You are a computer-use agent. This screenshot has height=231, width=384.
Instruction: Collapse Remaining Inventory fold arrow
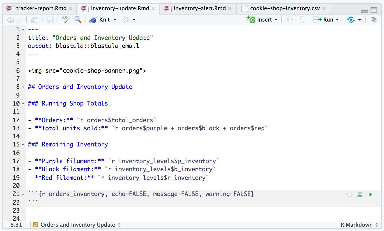point(23,145)
